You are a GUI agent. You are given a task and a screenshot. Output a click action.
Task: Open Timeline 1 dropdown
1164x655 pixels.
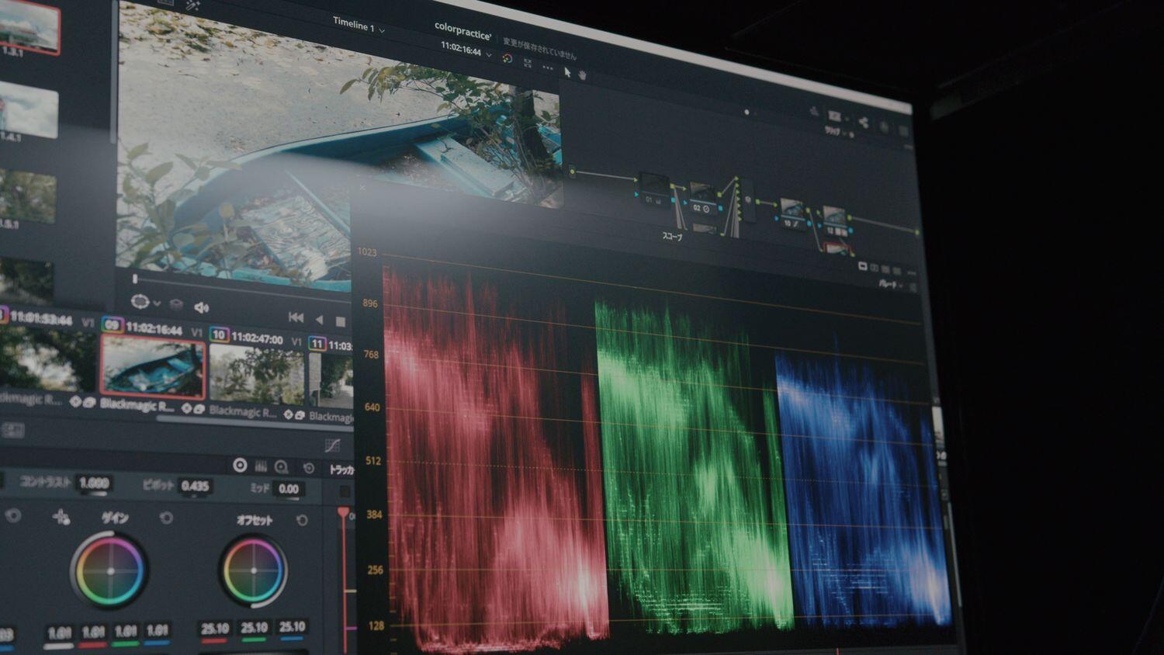pos(359,26)
